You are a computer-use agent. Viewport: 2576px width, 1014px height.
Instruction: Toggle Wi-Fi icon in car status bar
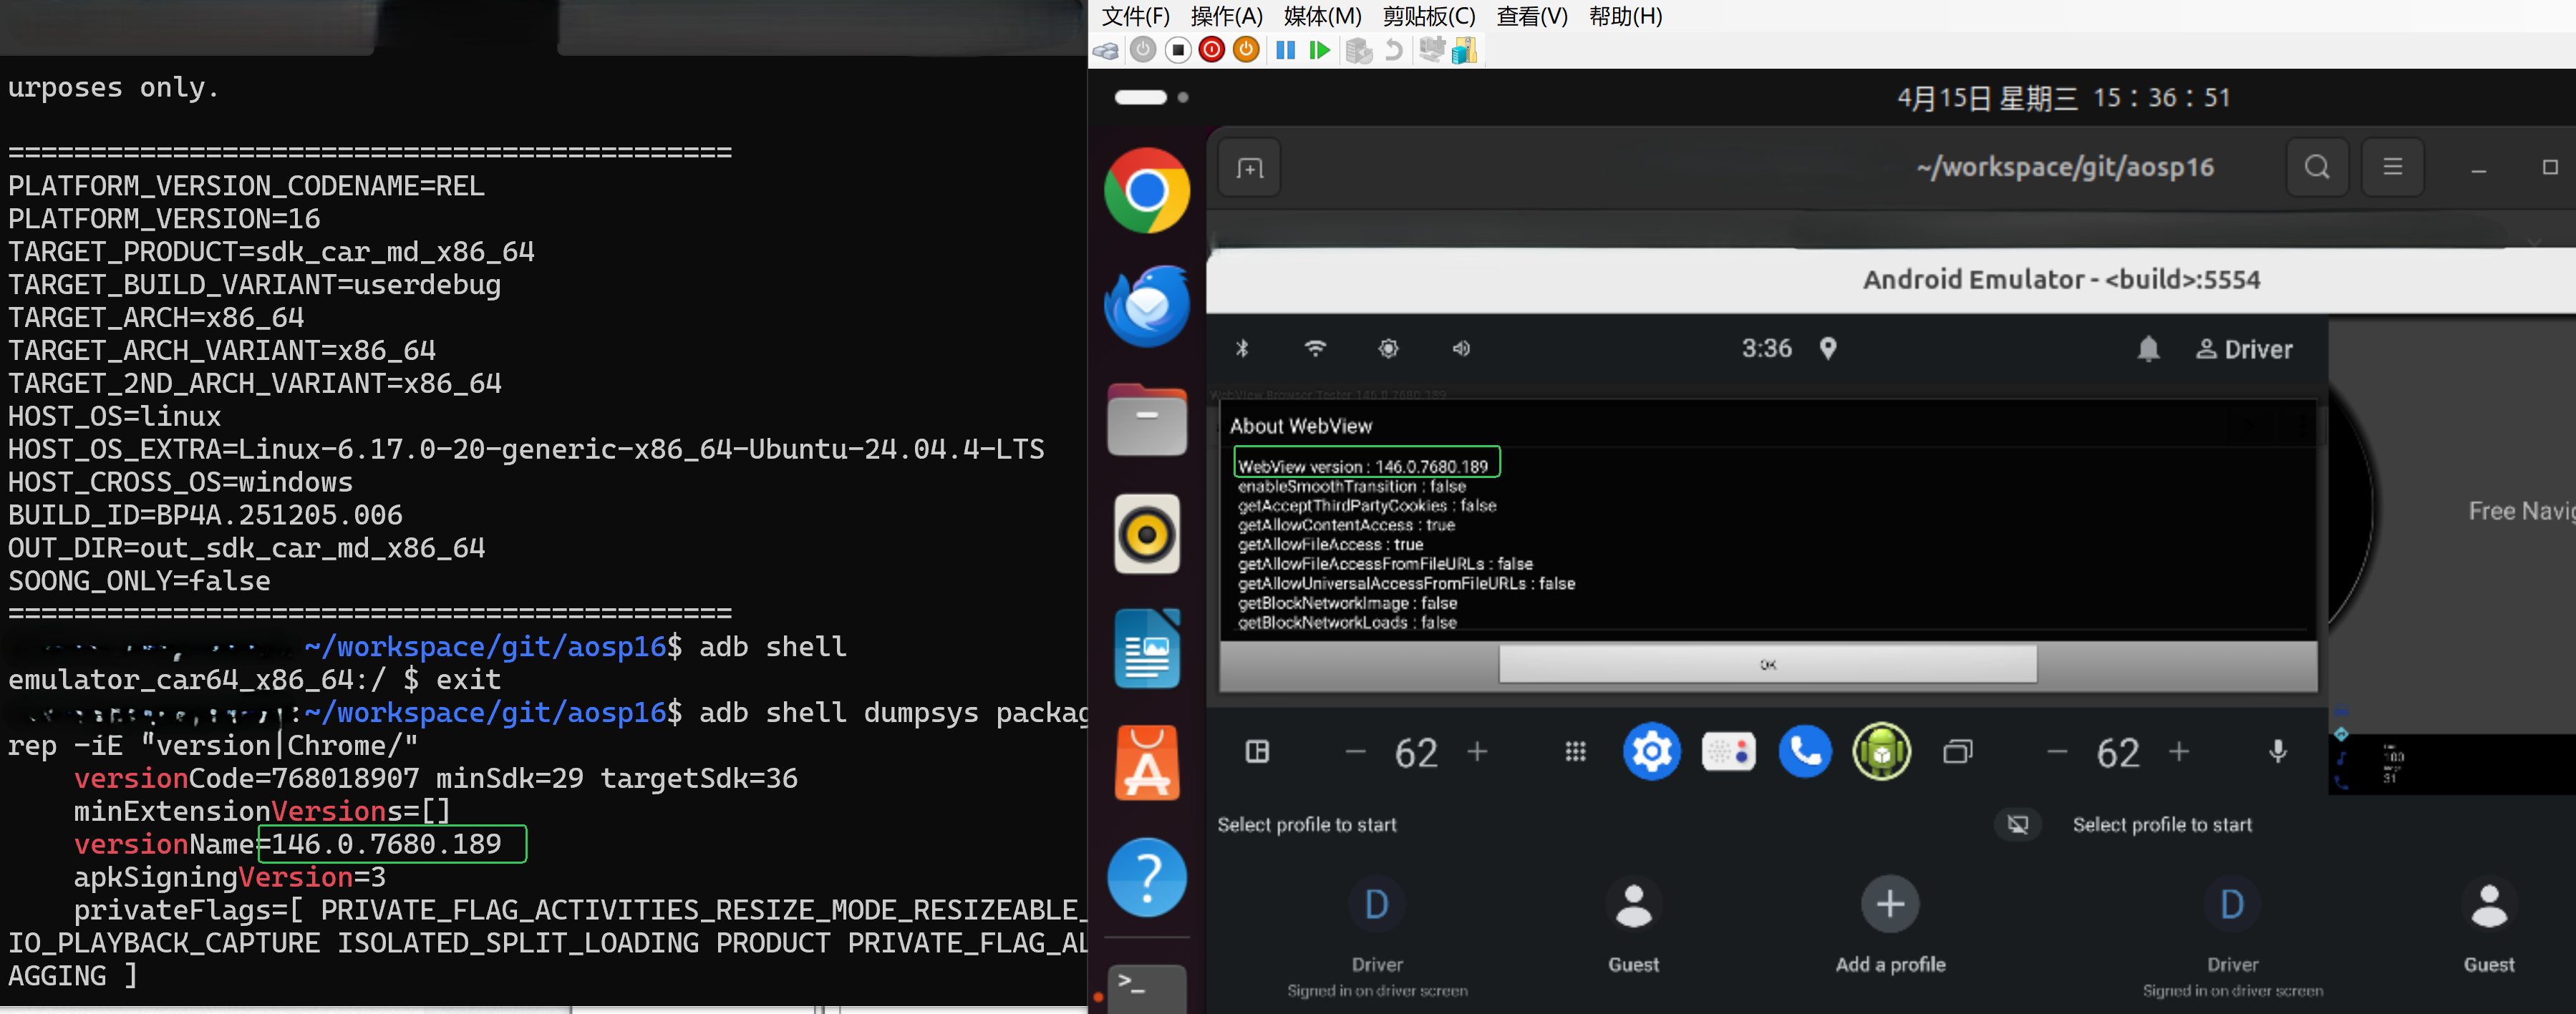(1315, 348)
